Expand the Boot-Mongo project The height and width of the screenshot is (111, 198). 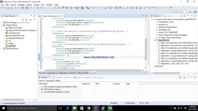(2, 23)
